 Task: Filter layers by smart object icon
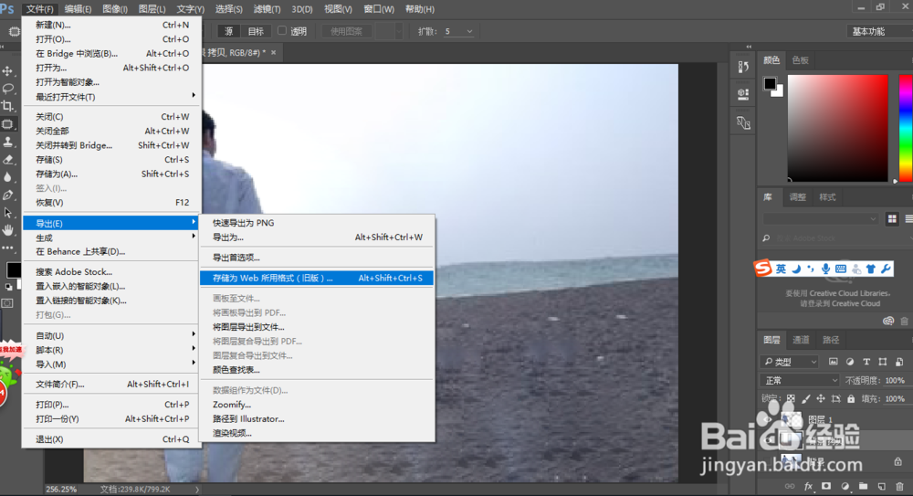click(x=899, y=362)
